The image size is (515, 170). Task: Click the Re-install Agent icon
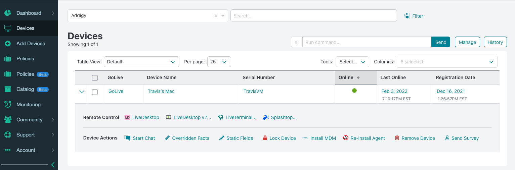coord(345,138)
